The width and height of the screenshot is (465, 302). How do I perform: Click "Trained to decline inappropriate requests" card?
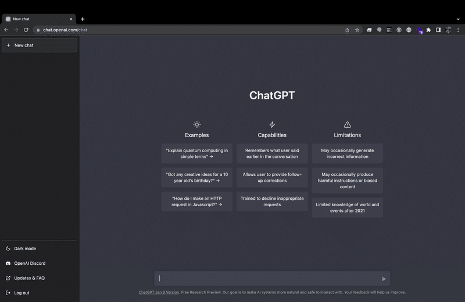pos(272,202)
